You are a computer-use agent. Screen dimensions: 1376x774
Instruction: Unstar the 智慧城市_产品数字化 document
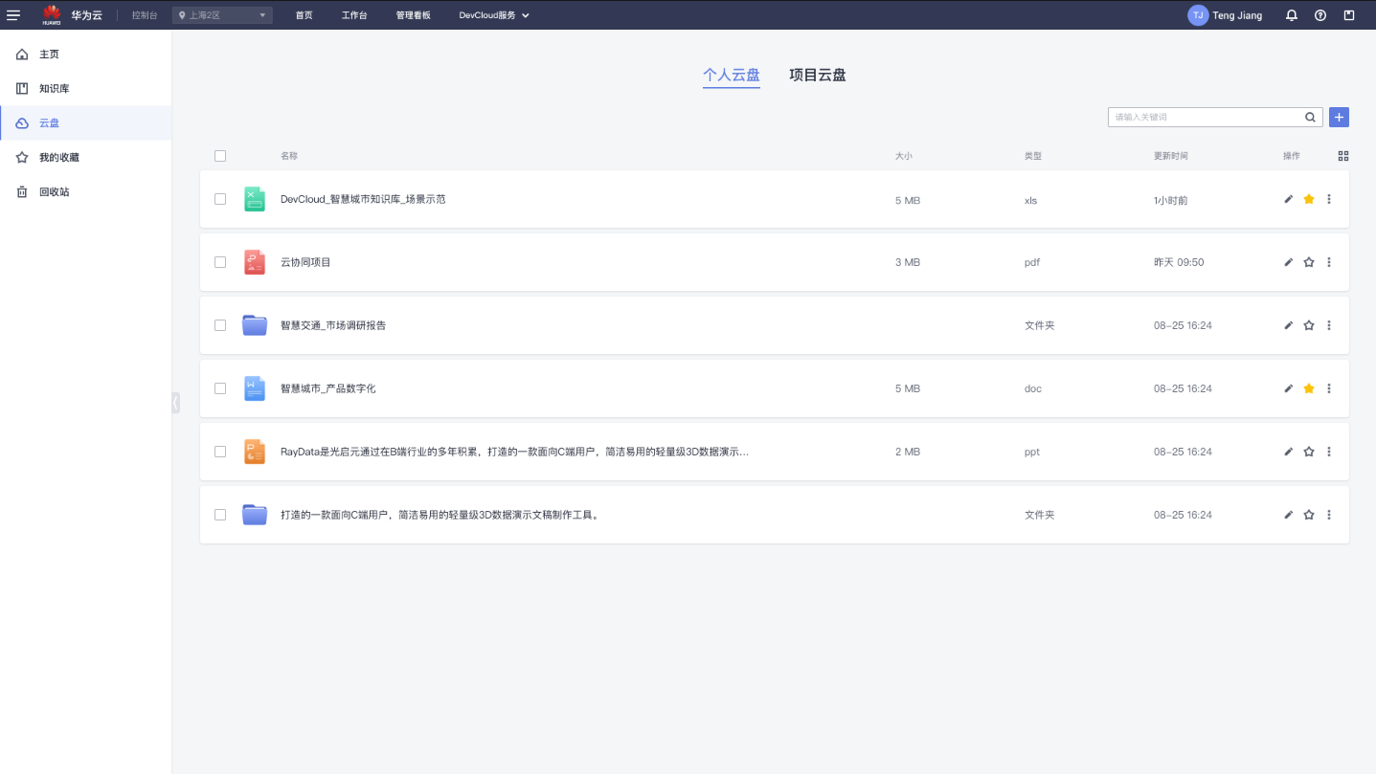click(x=1309, y=388)
